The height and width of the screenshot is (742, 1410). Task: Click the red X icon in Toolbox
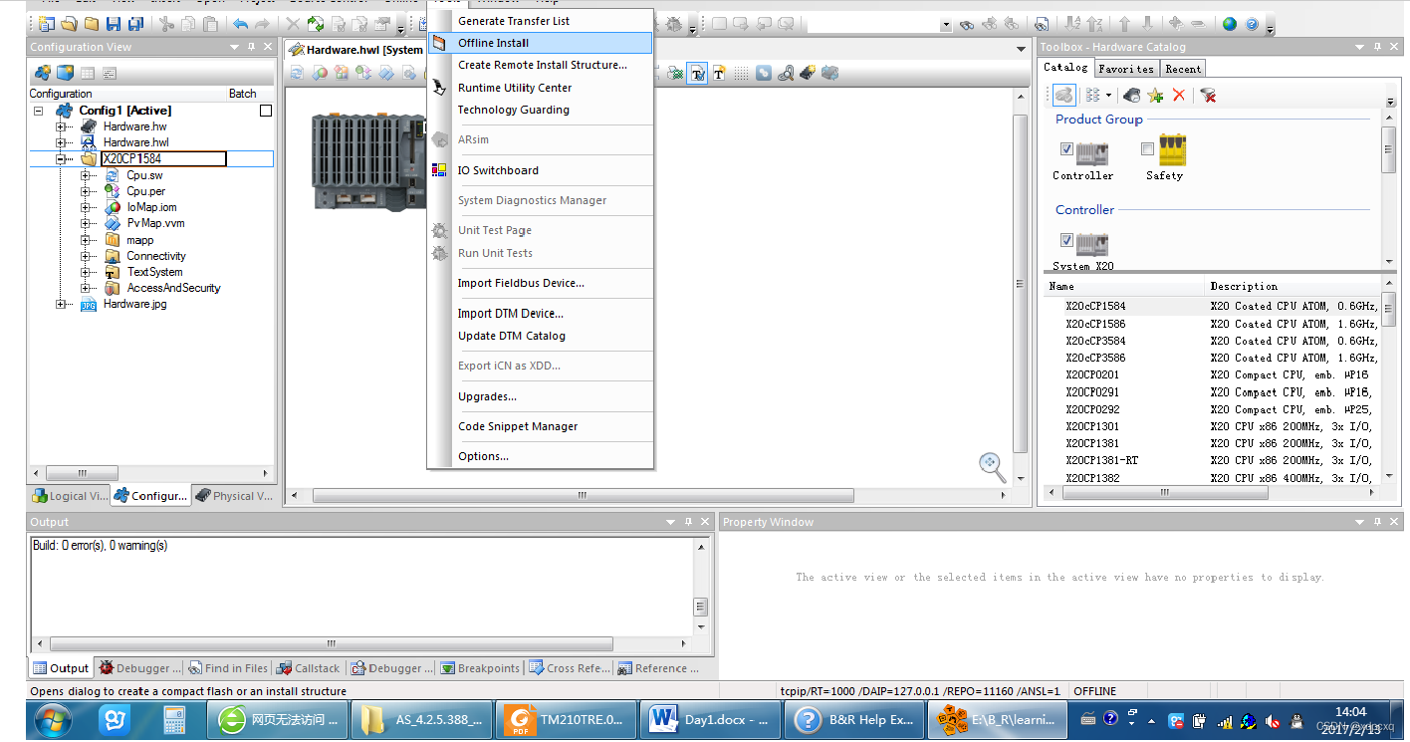[1179, 95]
